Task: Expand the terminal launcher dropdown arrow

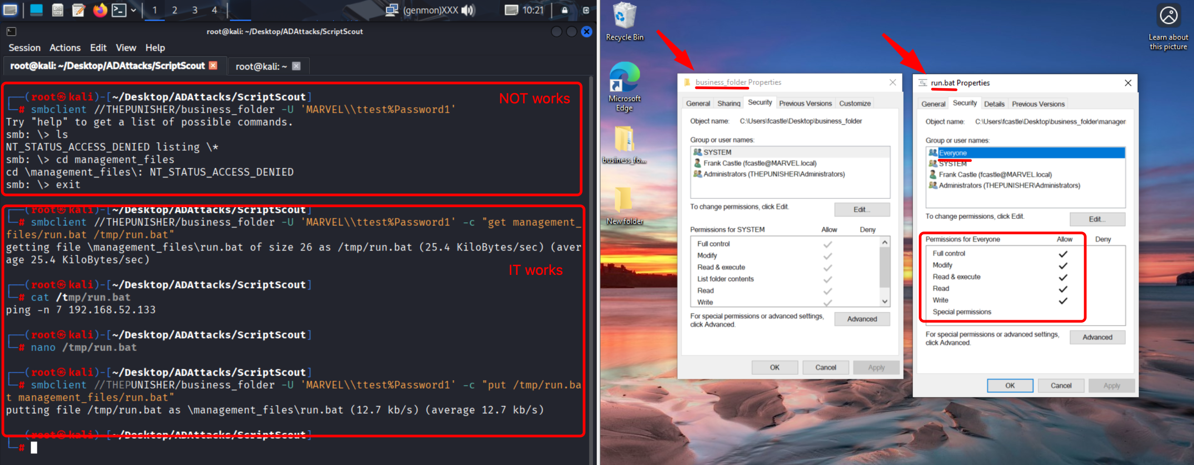Action: pos(133,10)
